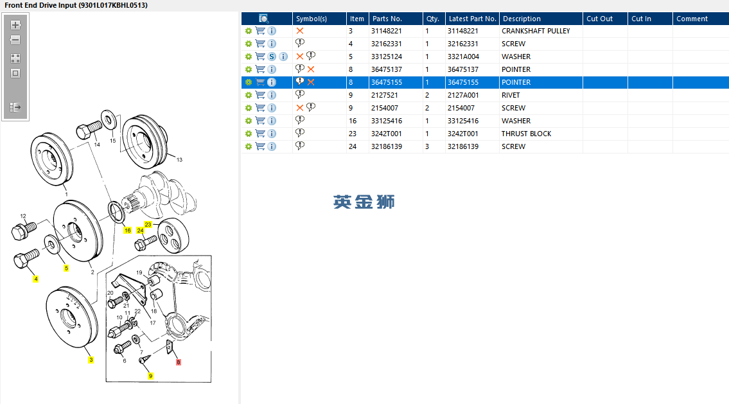This screenshot has width=729, height=404.
Task: Click gear icon on WASHER 33125416 row
Action: coord(249,121)
